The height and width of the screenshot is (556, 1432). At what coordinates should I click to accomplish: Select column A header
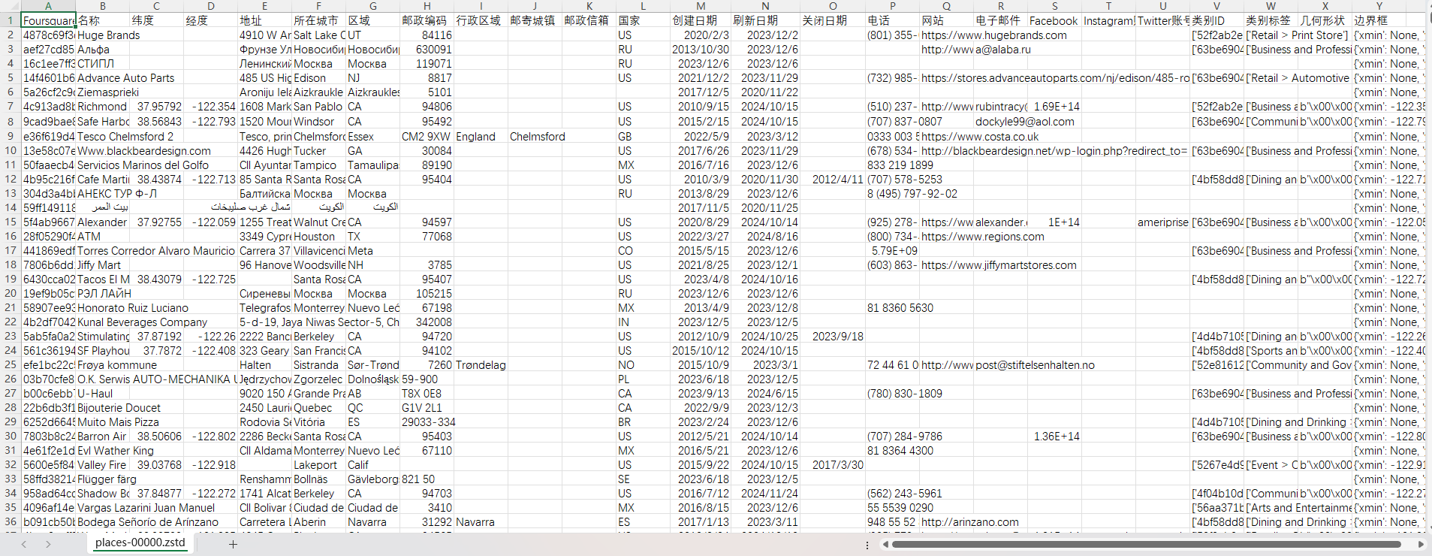[48, 6]
